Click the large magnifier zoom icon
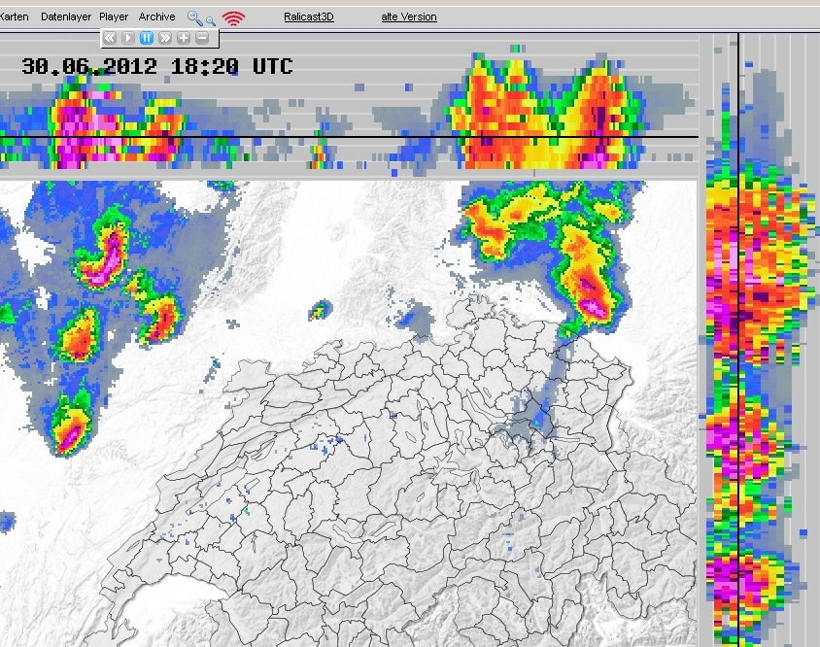This screenshot has height=647, width=820. pyautogui.click(x=194, y=18)
